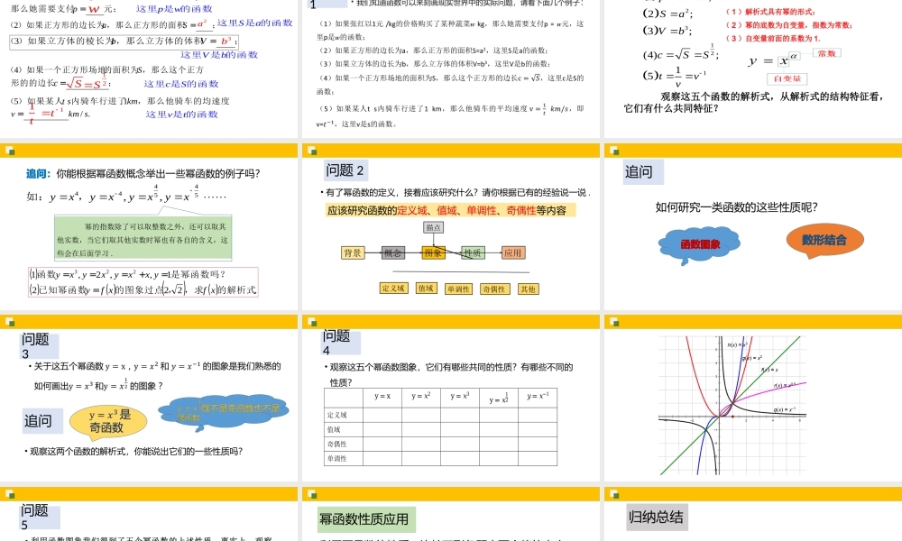Screen dimensions: 902x541
Task: Click the 性质 box in the flowchart
Action: point(474,252)
